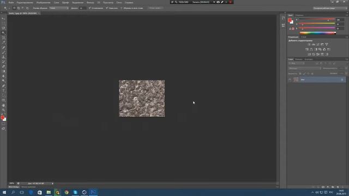Select the Healing Brush tool
This screenshot has height=196, width=349.
[3, 47]
